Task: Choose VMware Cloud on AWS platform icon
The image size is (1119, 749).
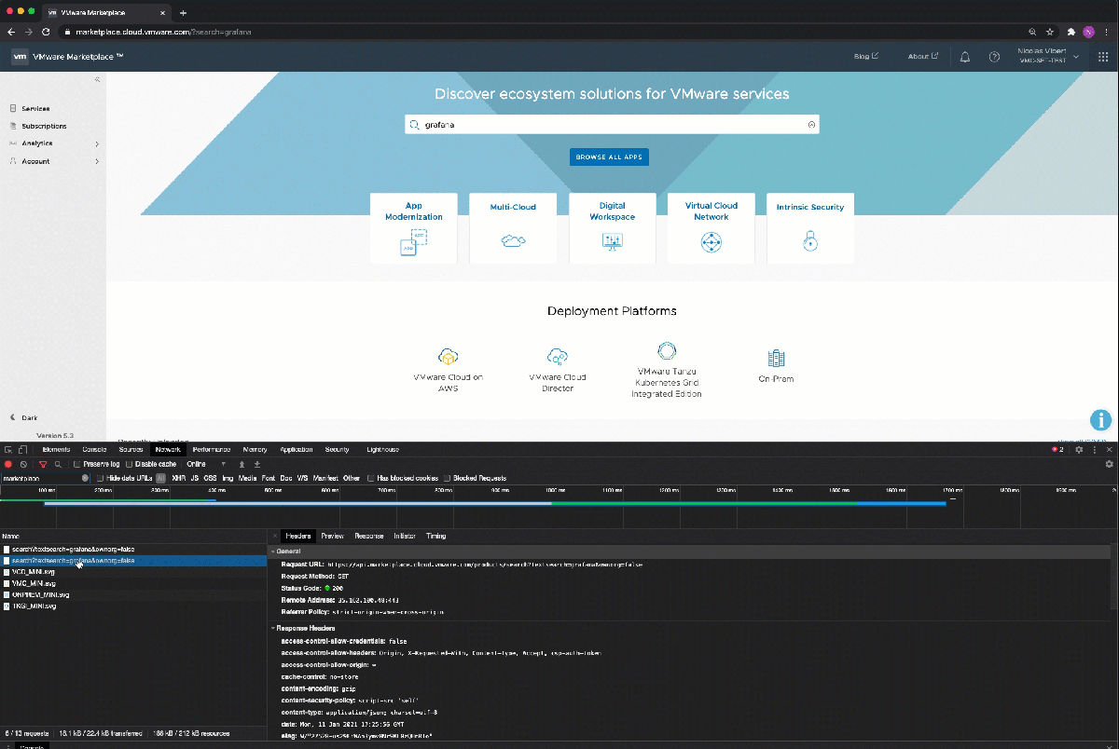Action: (x=449, y=357)
